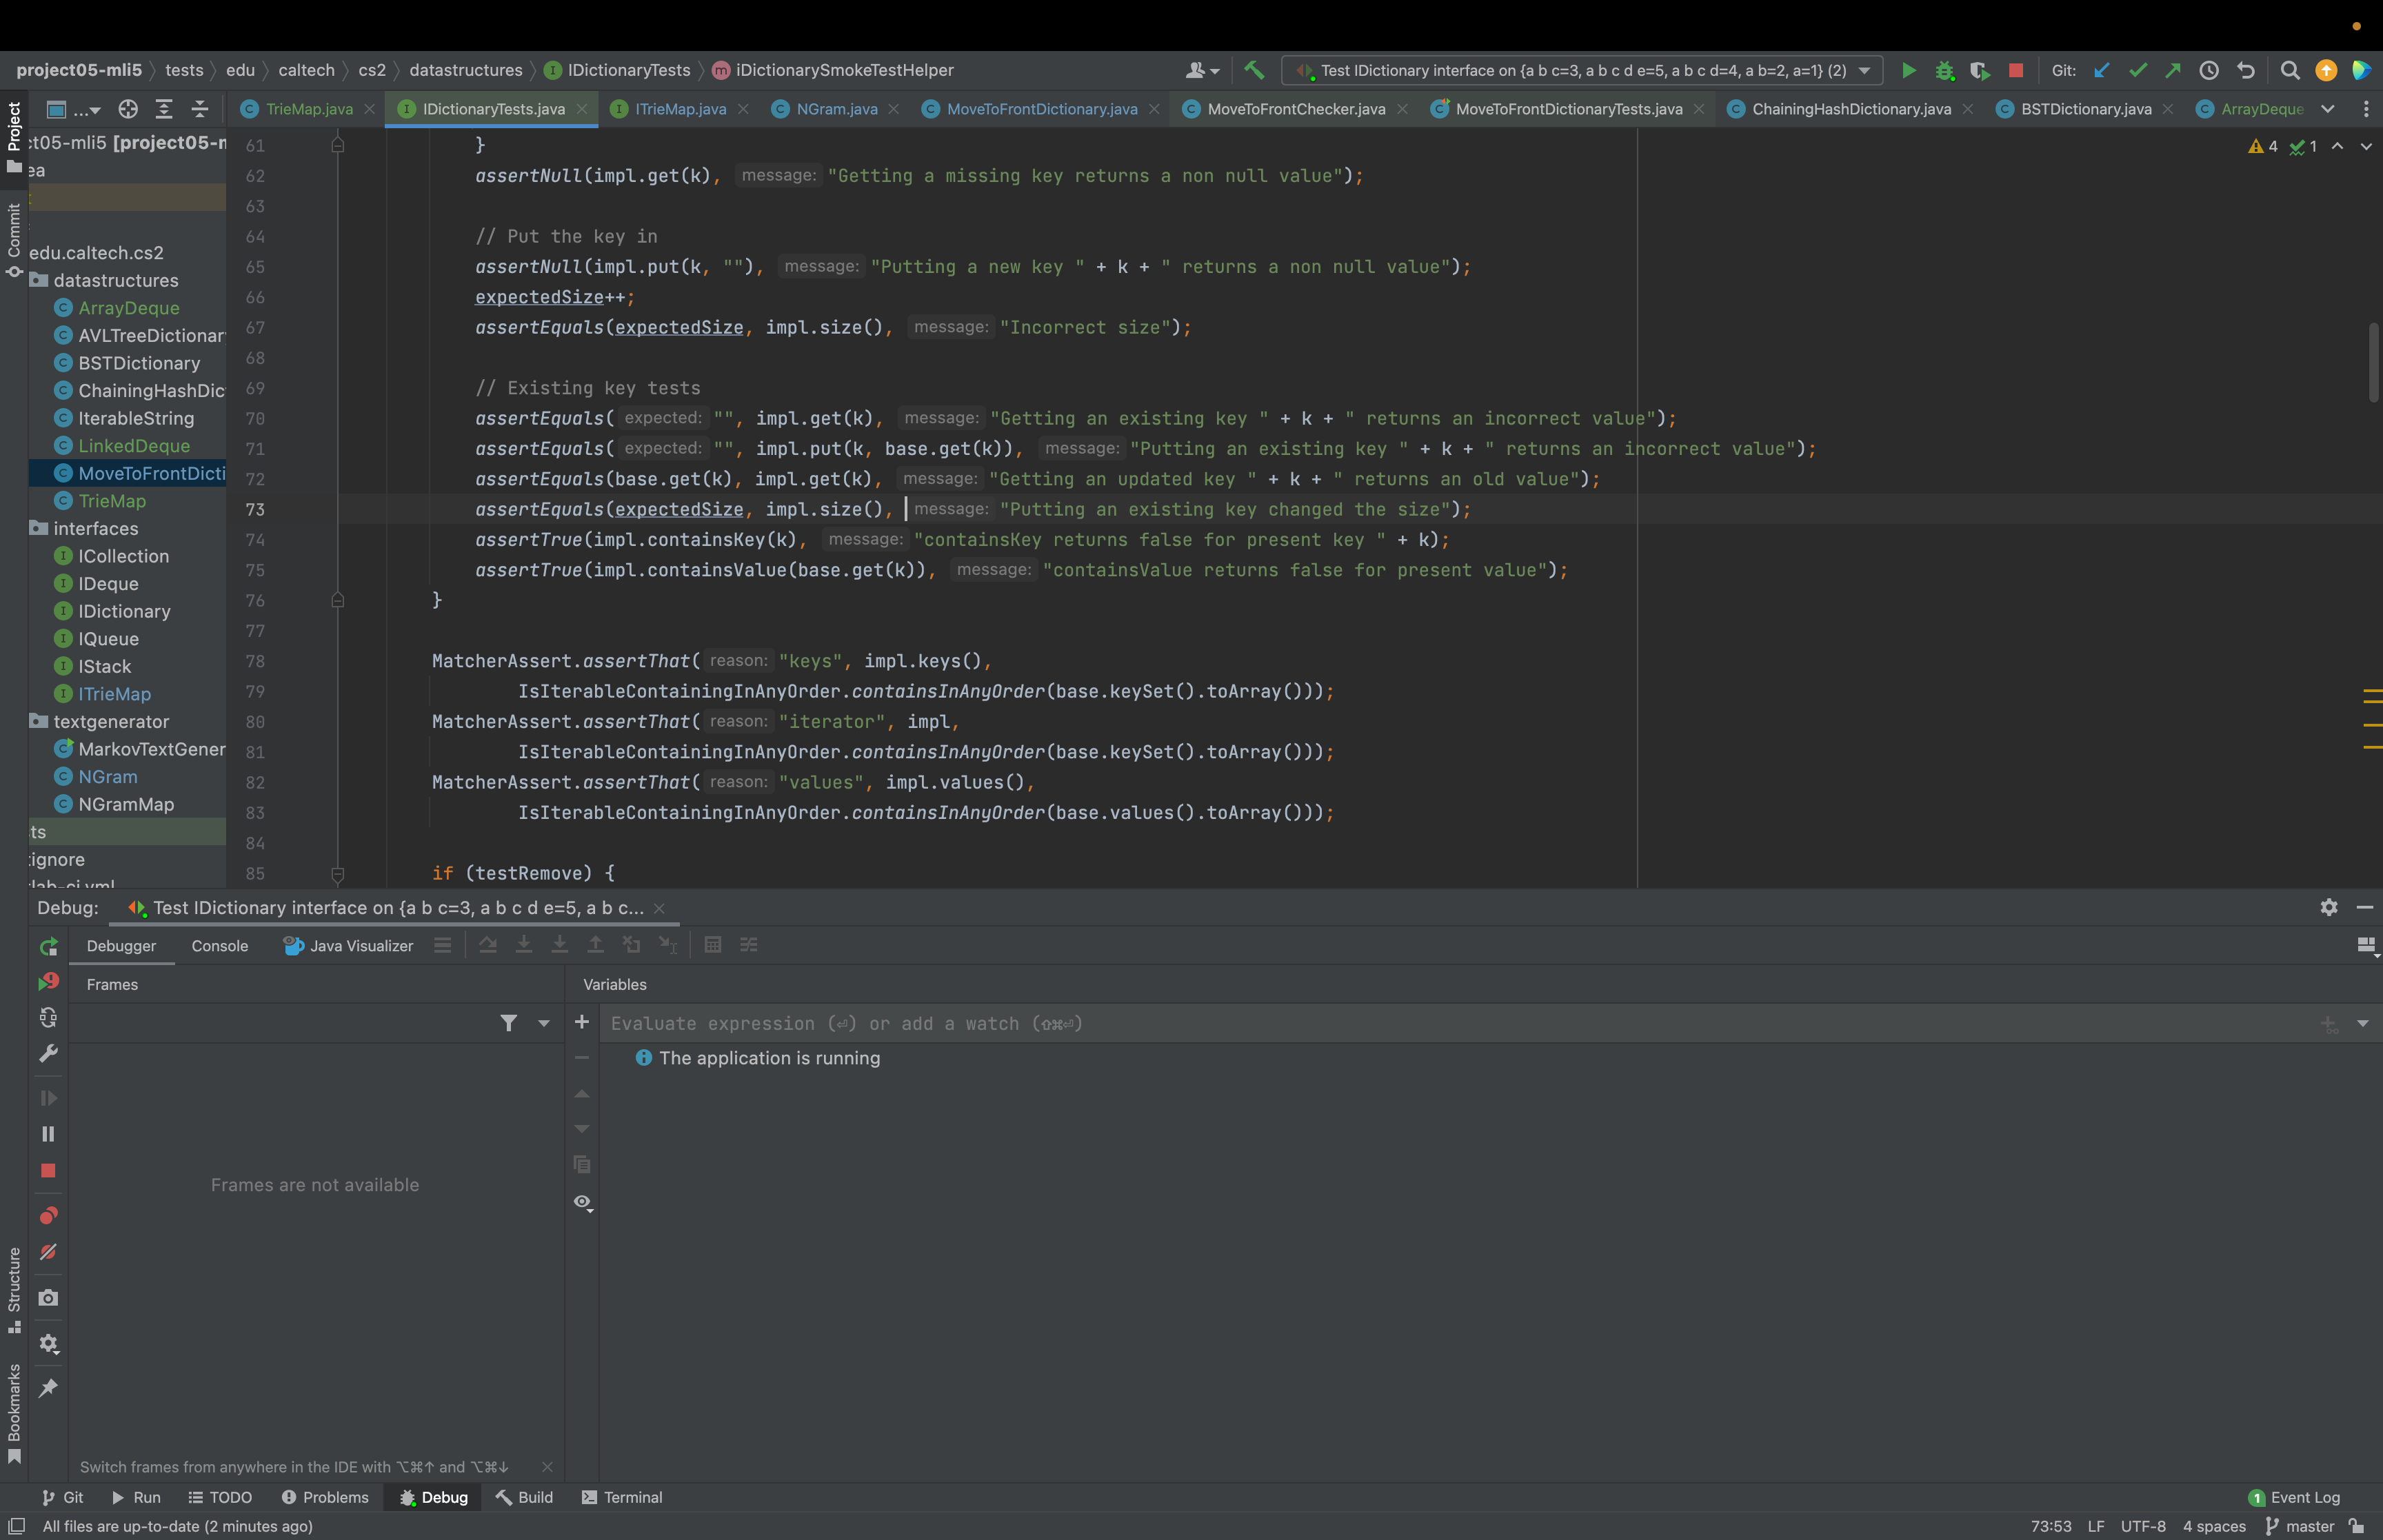
Task: Switch to the Console tab
Action: click(x=219, y=946)
